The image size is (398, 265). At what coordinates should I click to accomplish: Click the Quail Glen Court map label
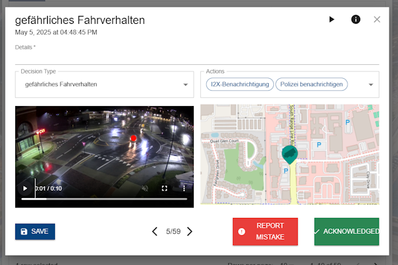pos(224,141)
